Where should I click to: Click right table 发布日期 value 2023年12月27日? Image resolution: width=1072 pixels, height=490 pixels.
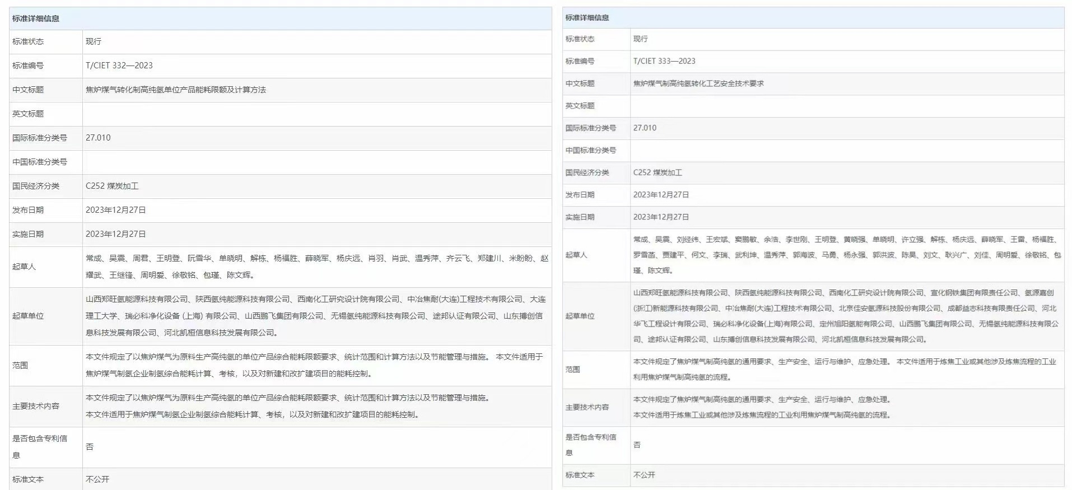point(661,195)
